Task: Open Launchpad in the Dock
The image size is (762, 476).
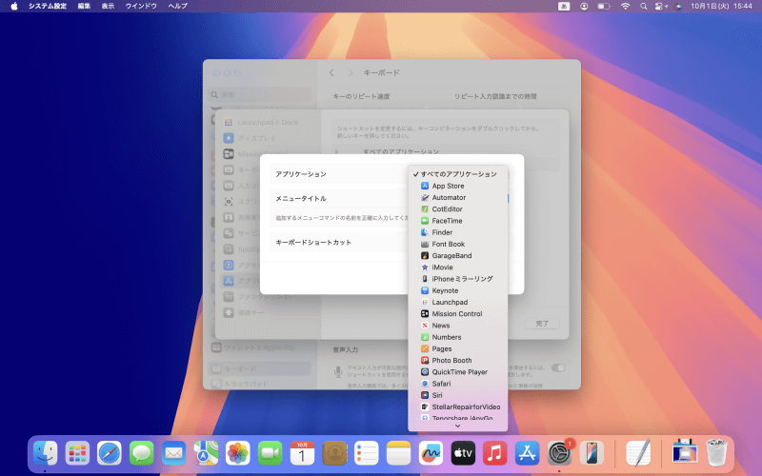Action: click(x=77, y=453)
